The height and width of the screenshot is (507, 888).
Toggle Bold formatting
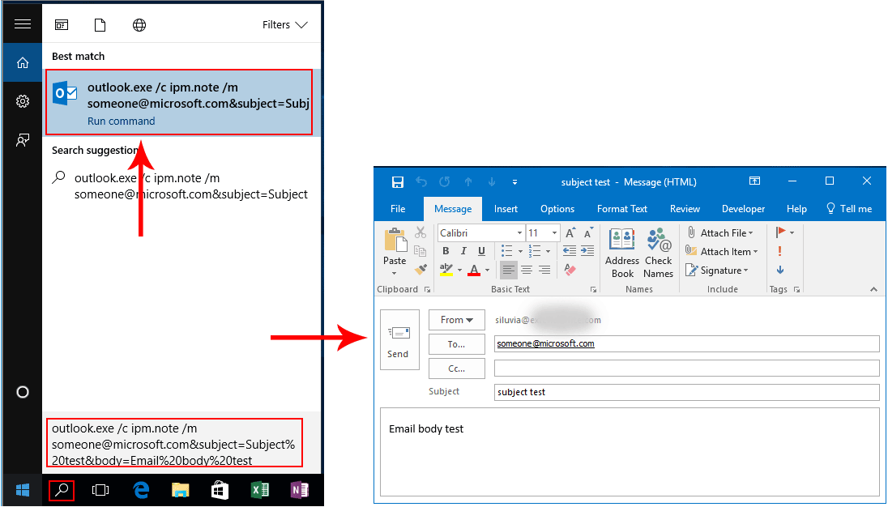click(446, 251)
